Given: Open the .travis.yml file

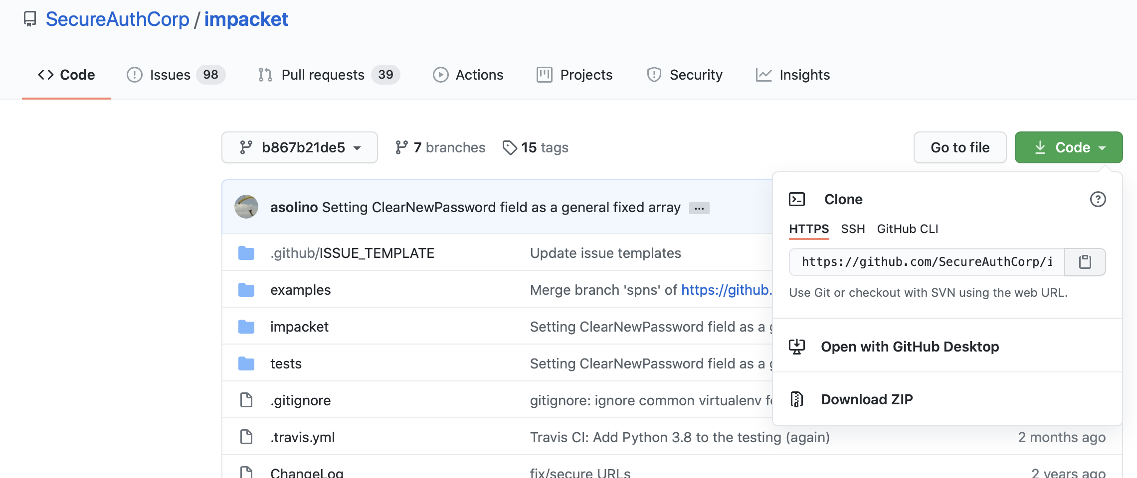Looking at the screenshot, I should click(303, 437).
